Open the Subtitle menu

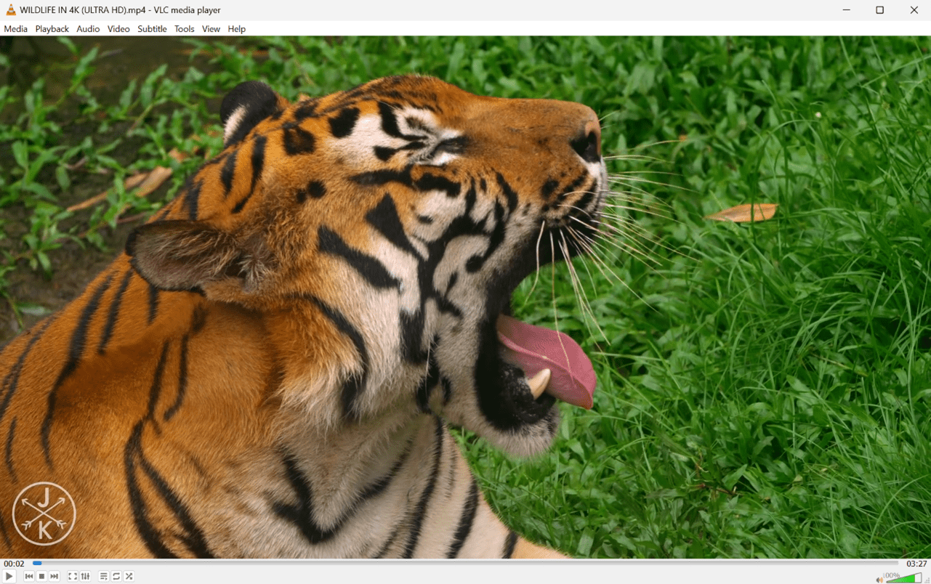tap(152, 28)
